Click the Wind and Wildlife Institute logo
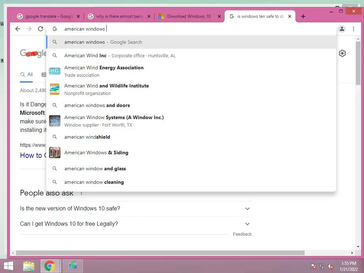The height and width of the screenshot is (273, 364). point(55,89)
